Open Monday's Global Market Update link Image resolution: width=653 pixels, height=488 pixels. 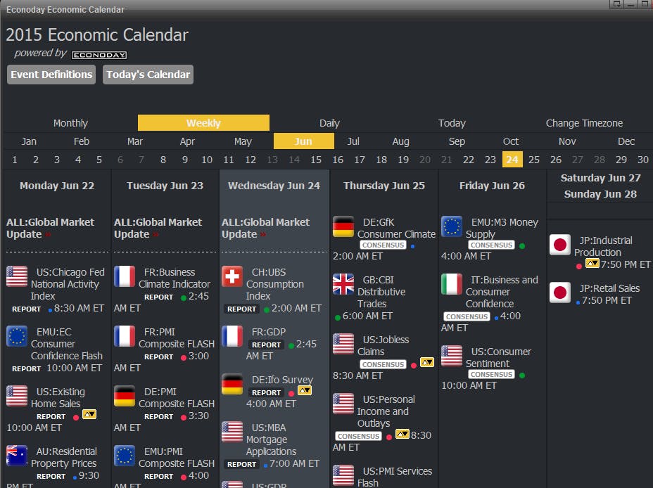(x=50, y=228)
